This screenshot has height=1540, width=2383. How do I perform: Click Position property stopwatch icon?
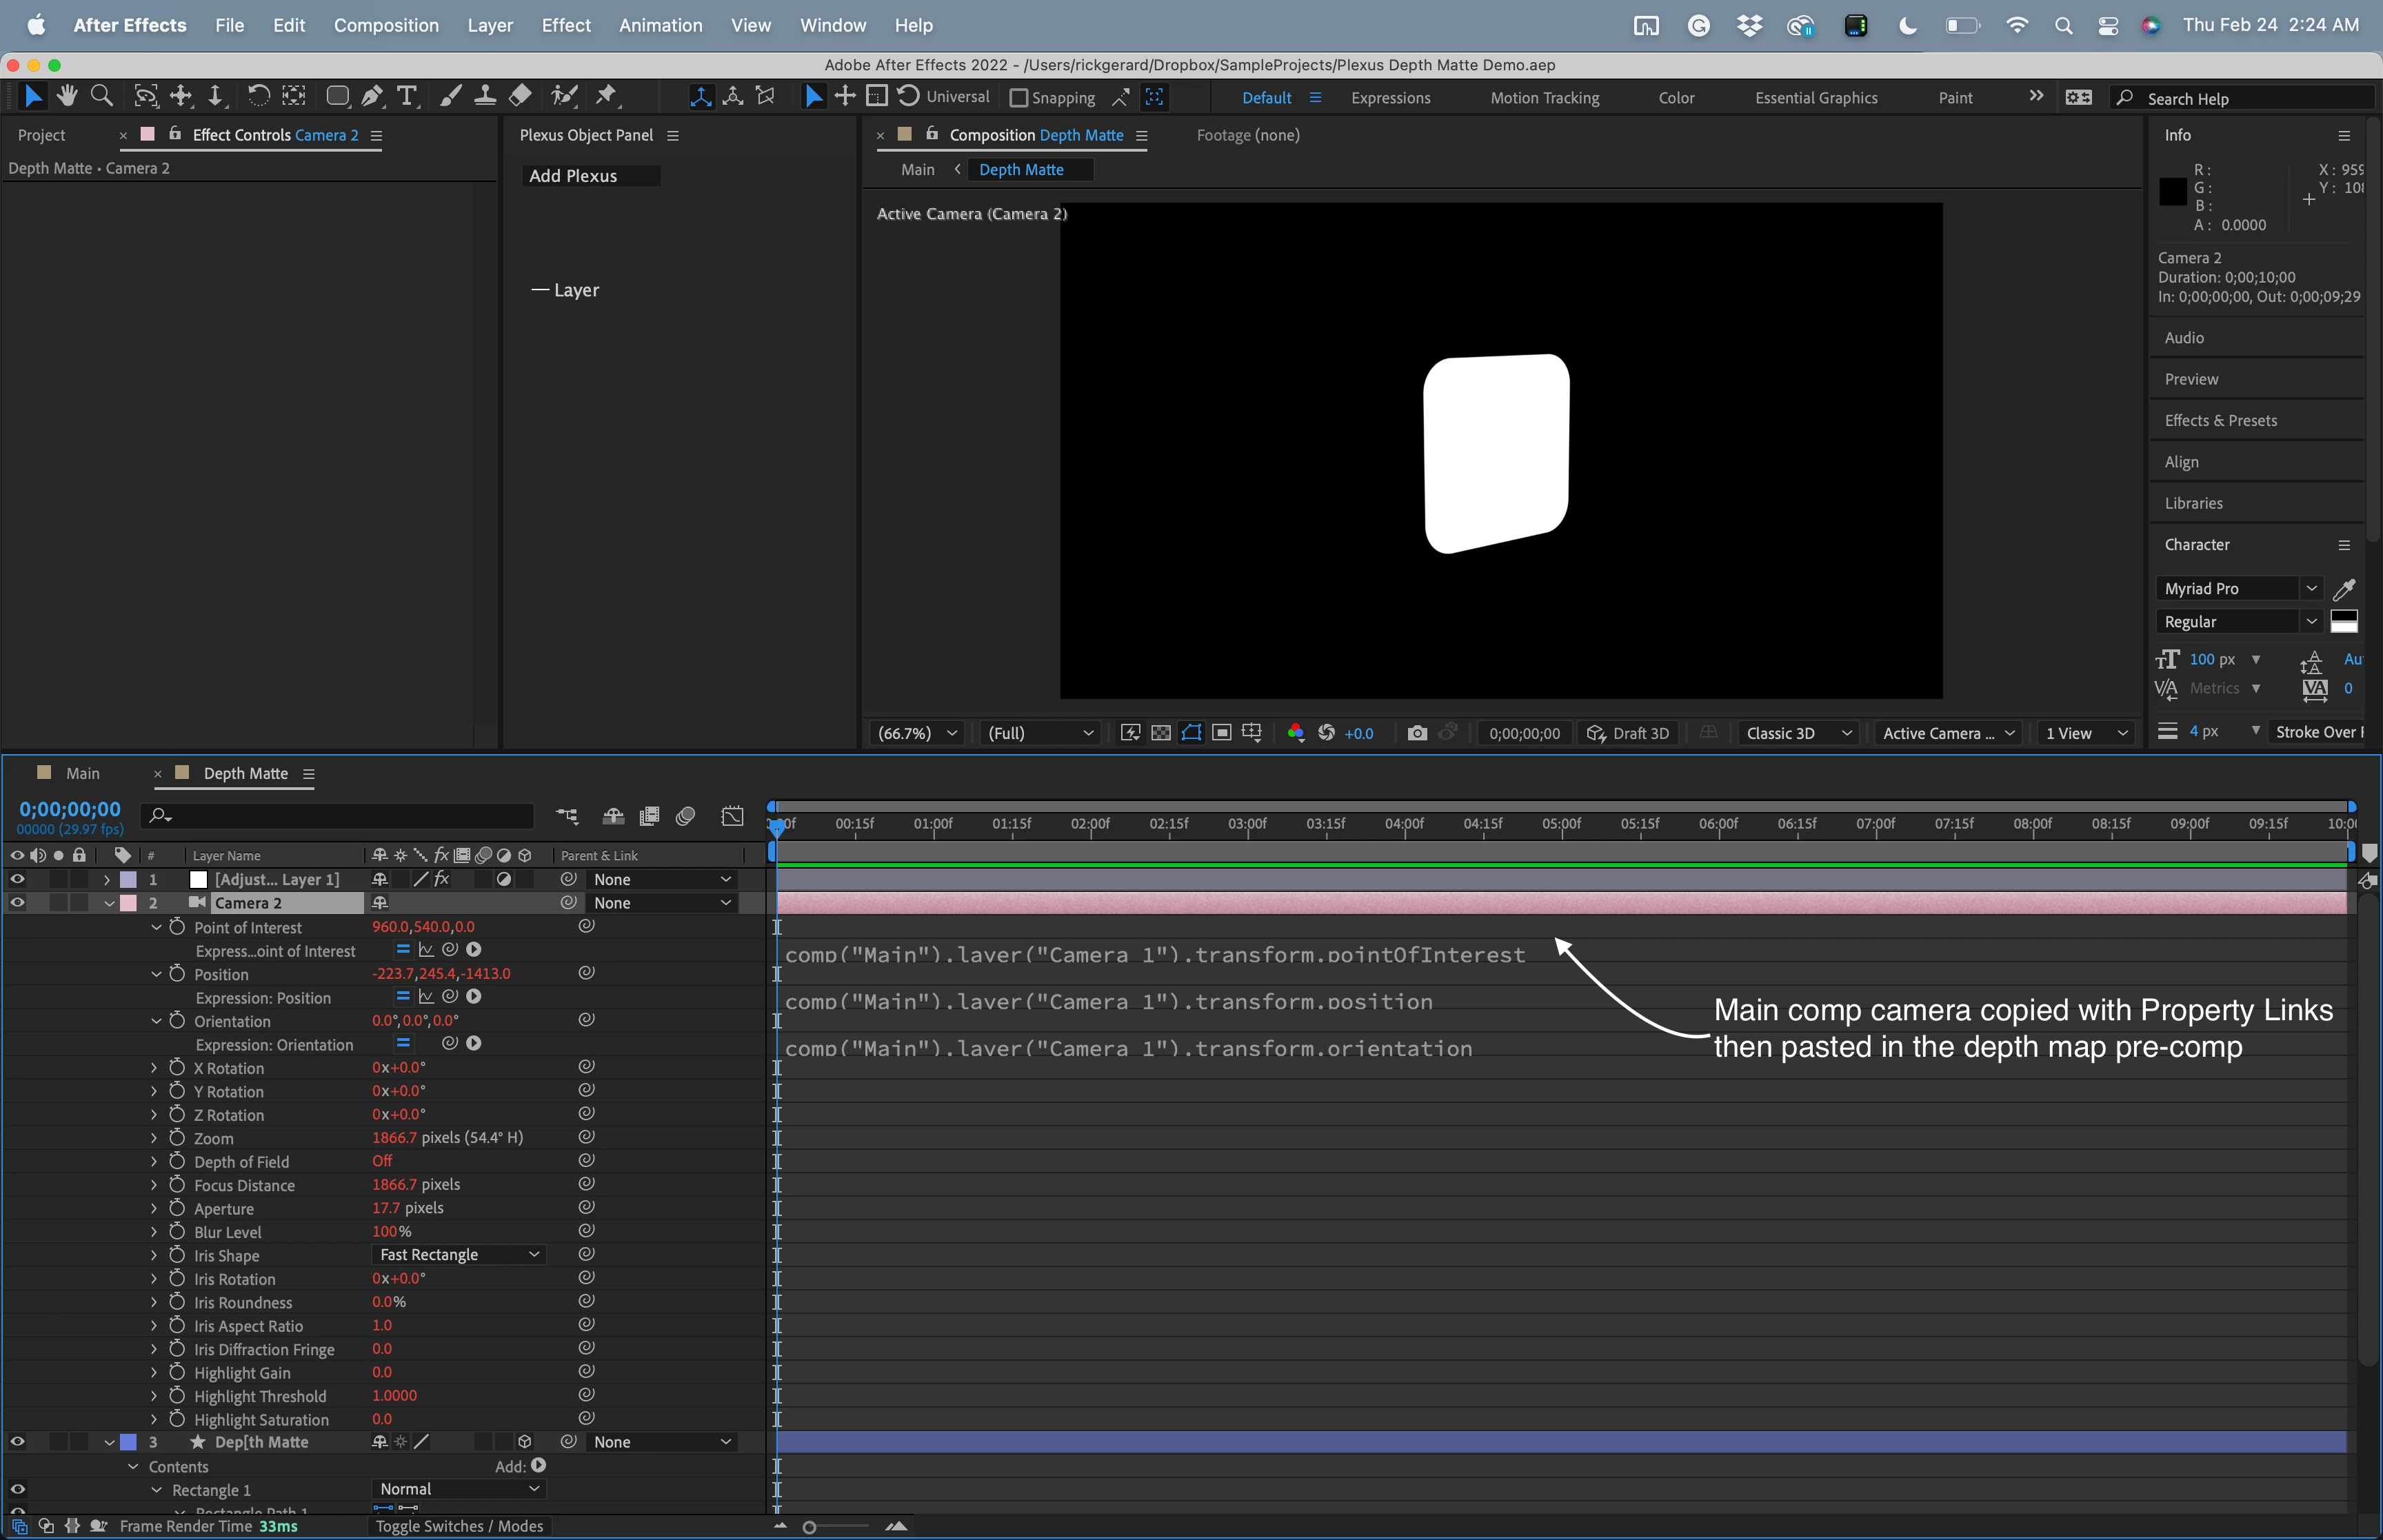(x=177, y=973)
